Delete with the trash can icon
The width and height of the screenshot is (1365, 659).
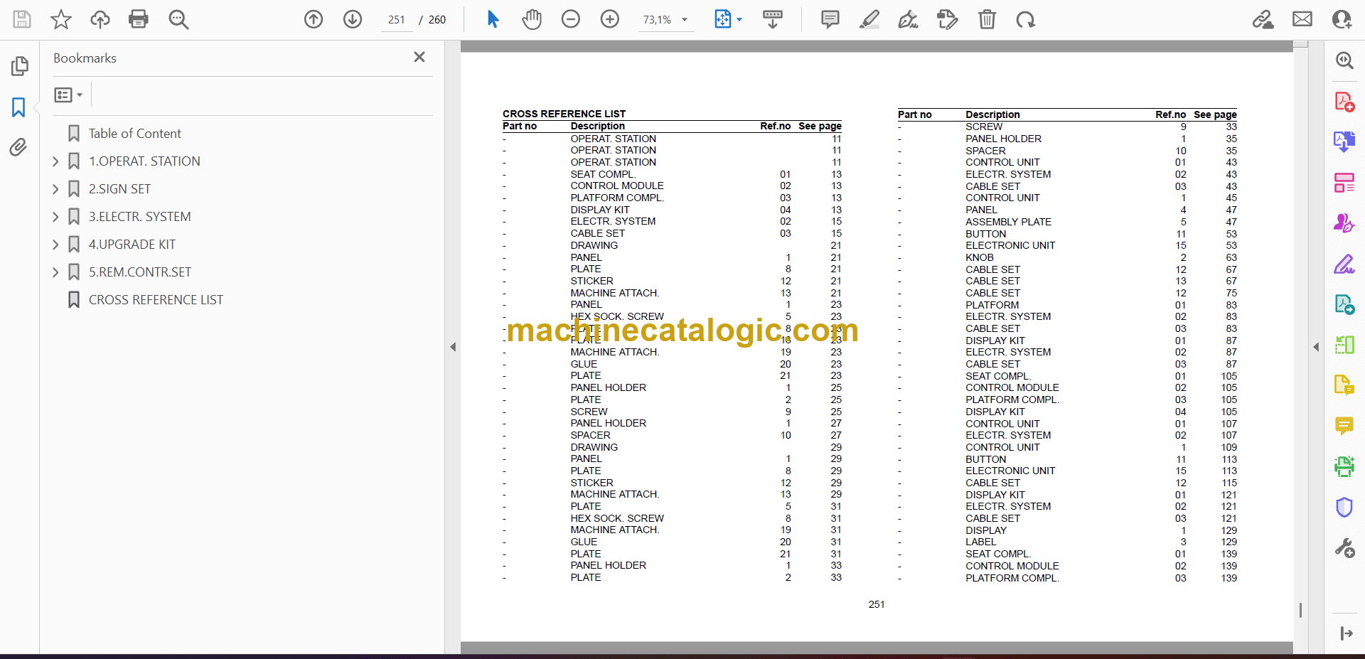click(987, 19)
